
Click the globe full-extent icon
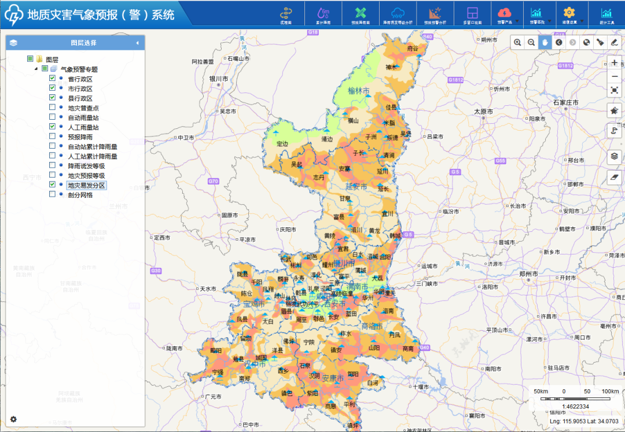coord(586,42)
